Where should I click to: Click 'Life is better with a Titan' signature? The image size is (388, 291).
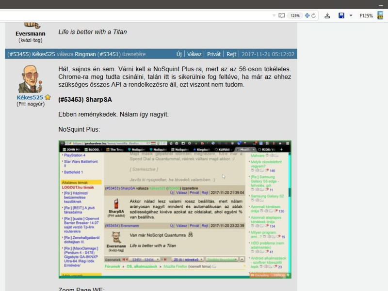pos(93,32)
